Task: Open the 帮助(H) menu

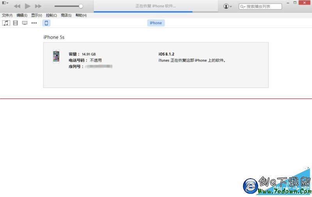Action: [81, 15]
